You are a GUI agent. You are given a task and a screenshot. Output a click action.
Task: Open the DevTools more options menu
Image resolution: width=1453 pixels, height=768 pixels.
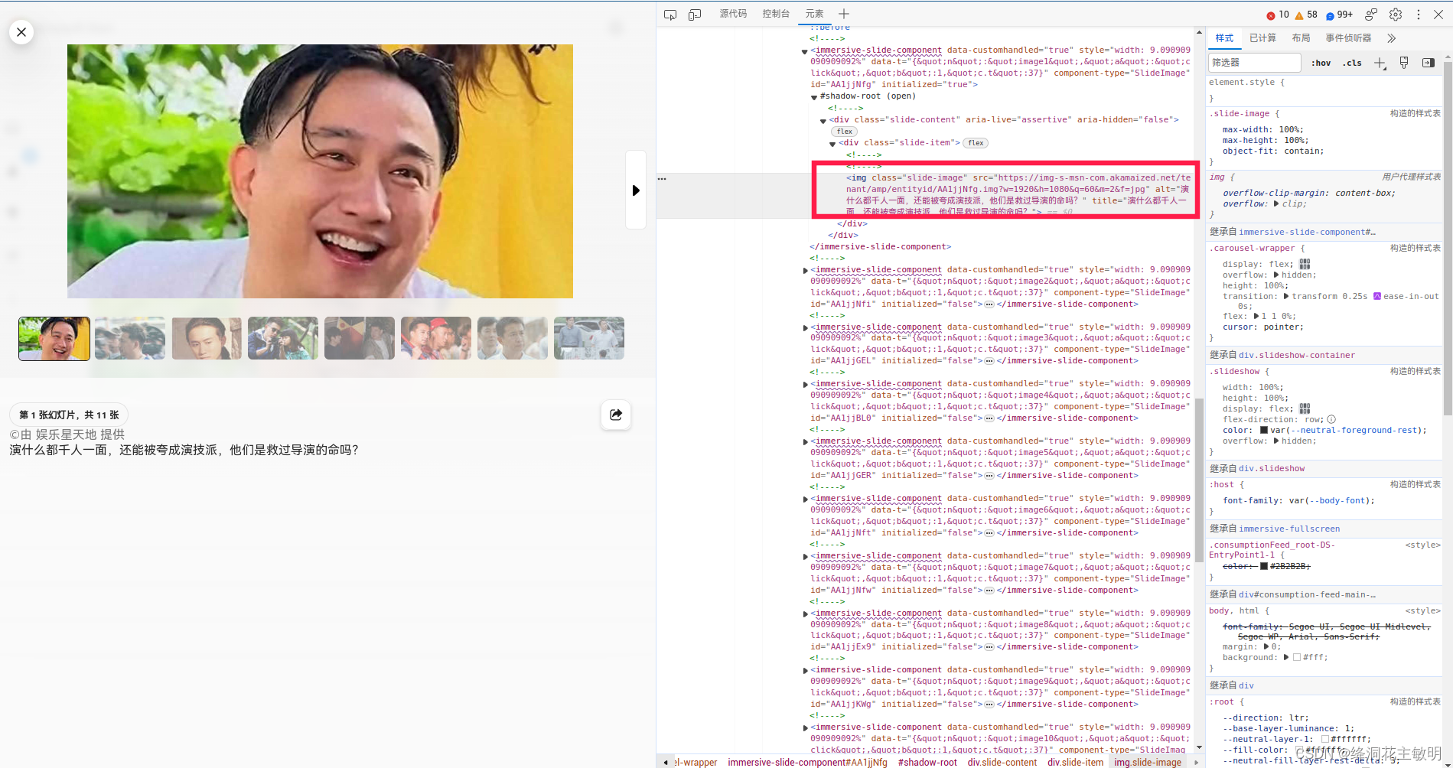[x=1419, y=15]
